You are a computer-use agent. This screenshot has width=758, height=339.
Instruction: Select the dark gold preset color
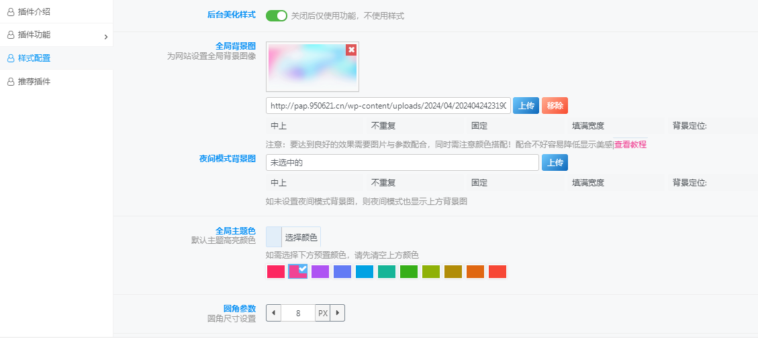tap(453, 271)
